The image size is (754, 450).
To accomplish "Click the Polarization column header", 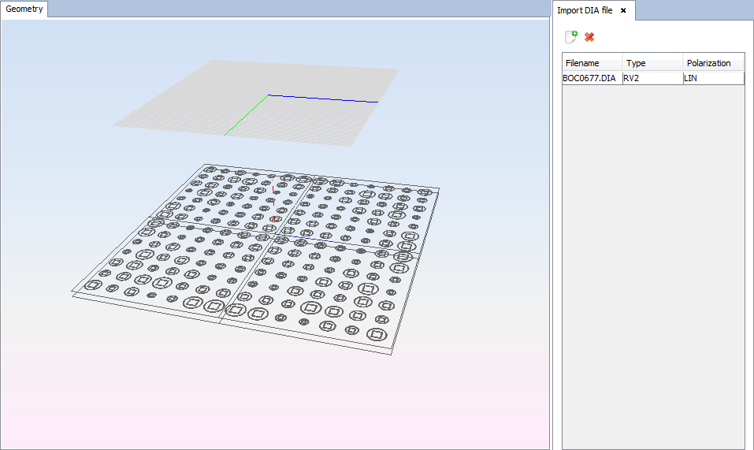I will (712, 63).
